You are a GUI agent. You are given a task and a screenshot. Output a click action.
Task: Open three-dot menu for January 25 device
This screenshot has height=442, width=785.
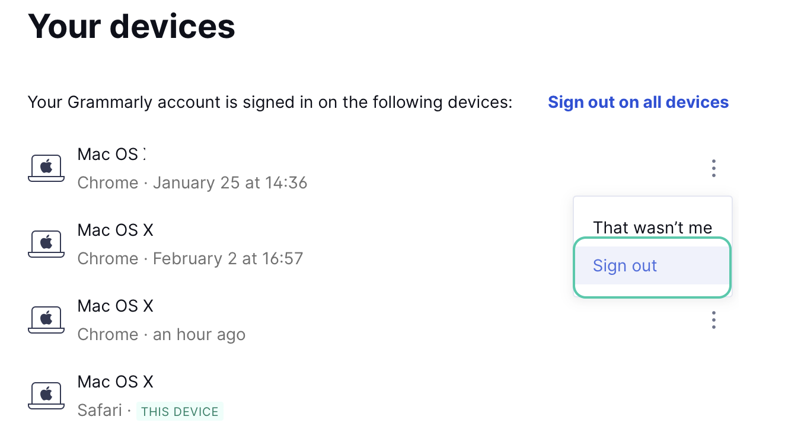713,168
